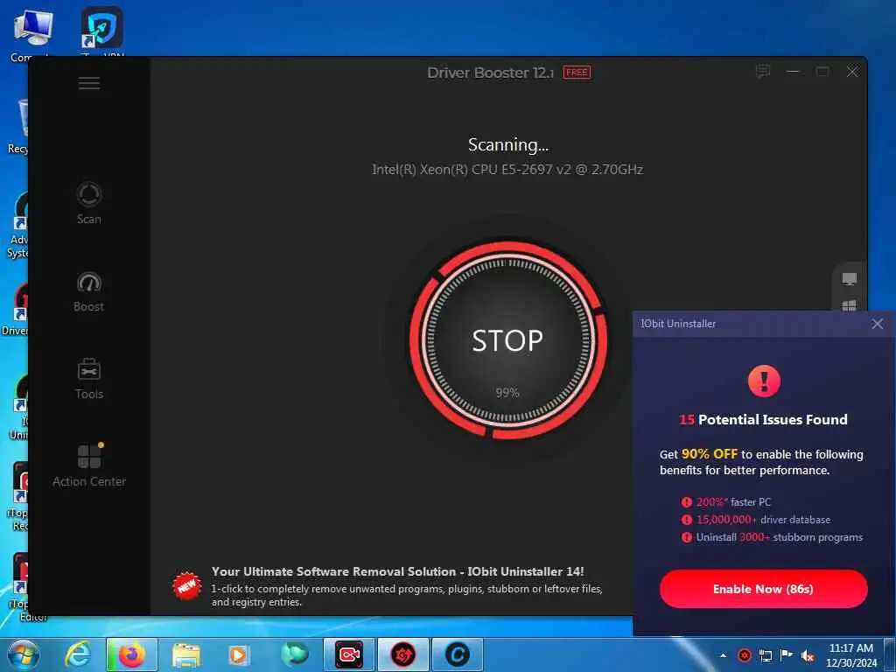
Task: Open the Action Center
Action: click(x=89, y=465)
